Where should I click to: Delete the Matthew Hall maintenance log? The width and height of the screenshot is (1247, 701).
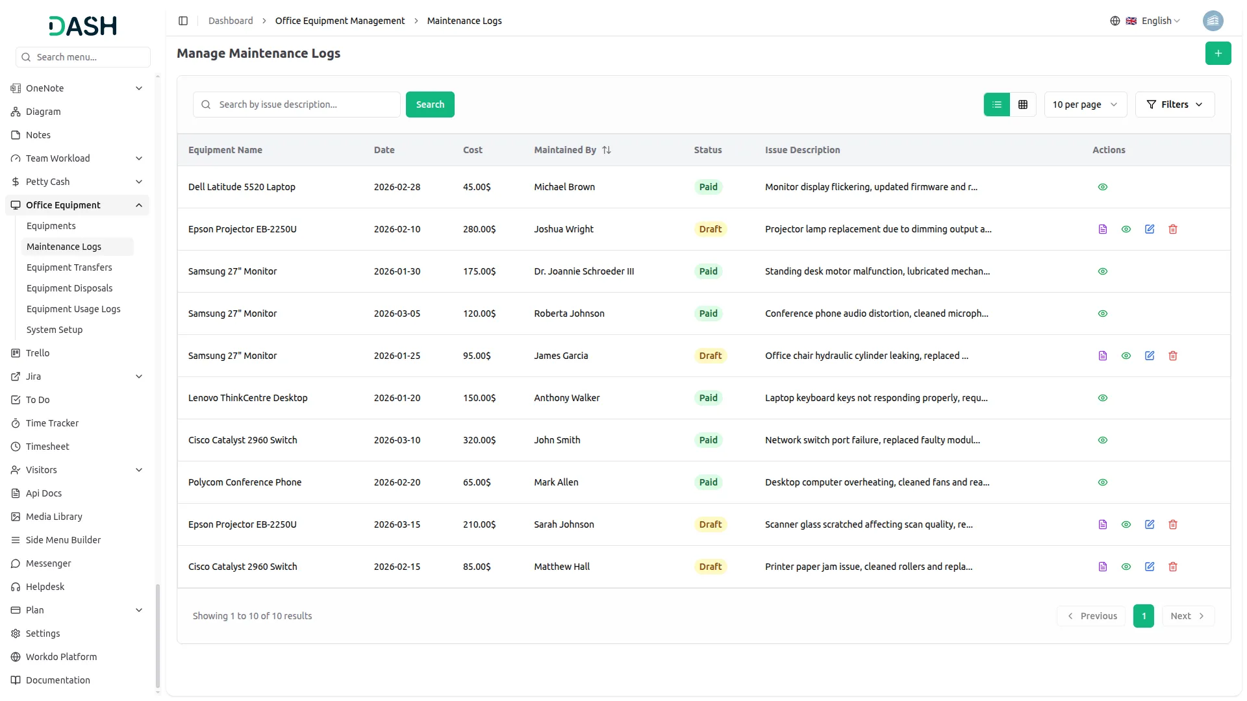click(x=1172, y=567)
